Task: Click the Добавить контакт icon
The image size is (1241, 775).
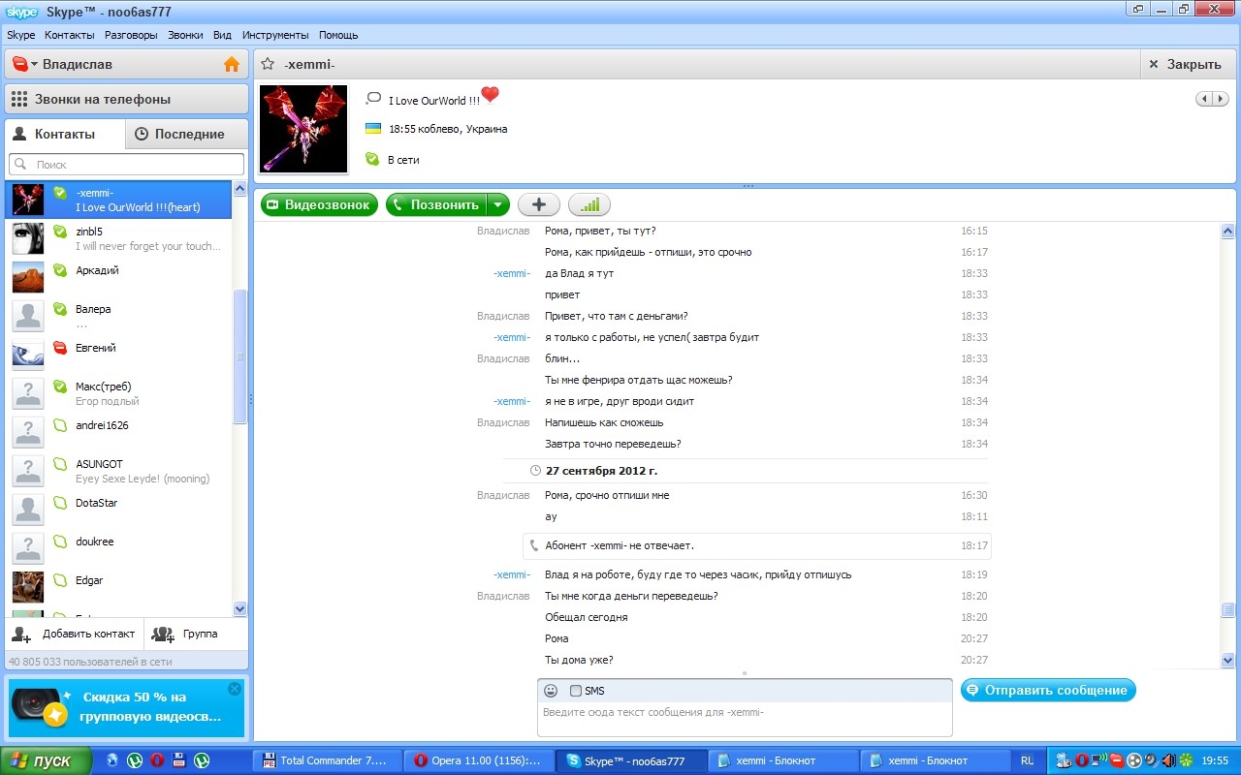Action: [x=22, y=635]
